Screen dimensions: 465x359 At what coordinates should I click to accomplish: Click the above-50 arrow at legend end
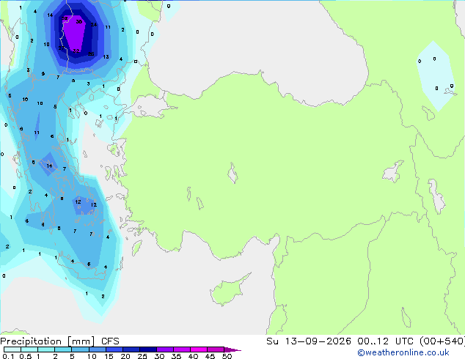[x=232, y=349]
